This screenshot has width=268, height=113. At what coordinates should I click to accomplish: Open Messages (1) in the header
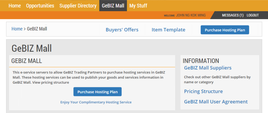coord(233,15)
